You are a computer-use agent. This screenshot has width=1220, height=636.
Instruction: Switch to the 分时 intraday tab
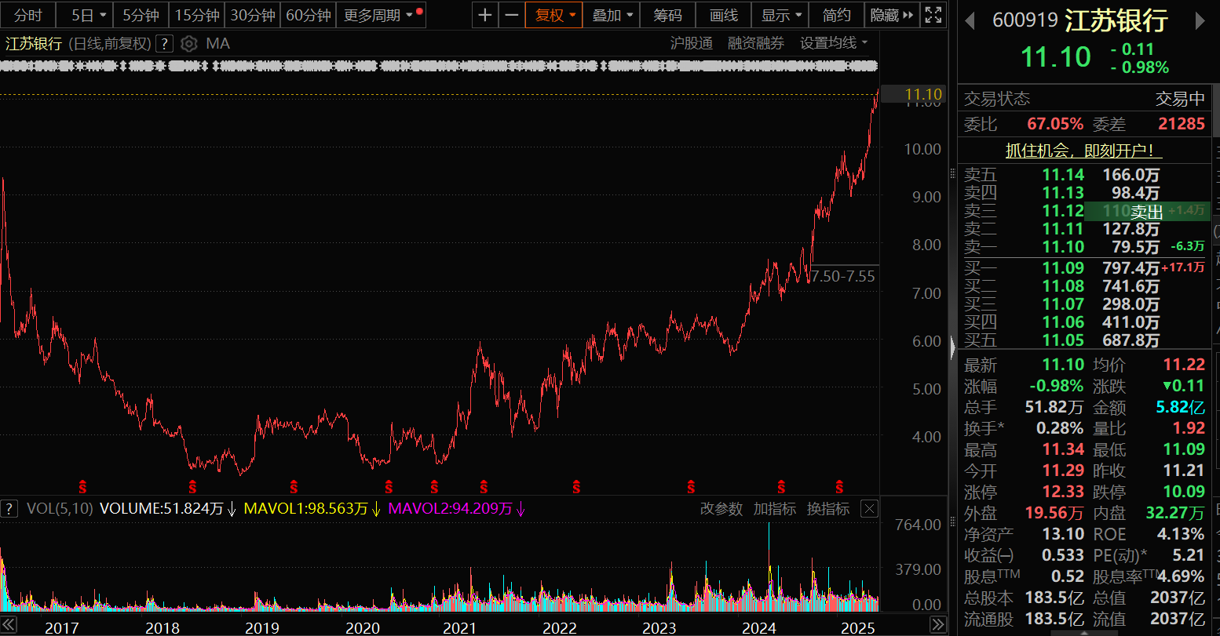click(28, 15)
